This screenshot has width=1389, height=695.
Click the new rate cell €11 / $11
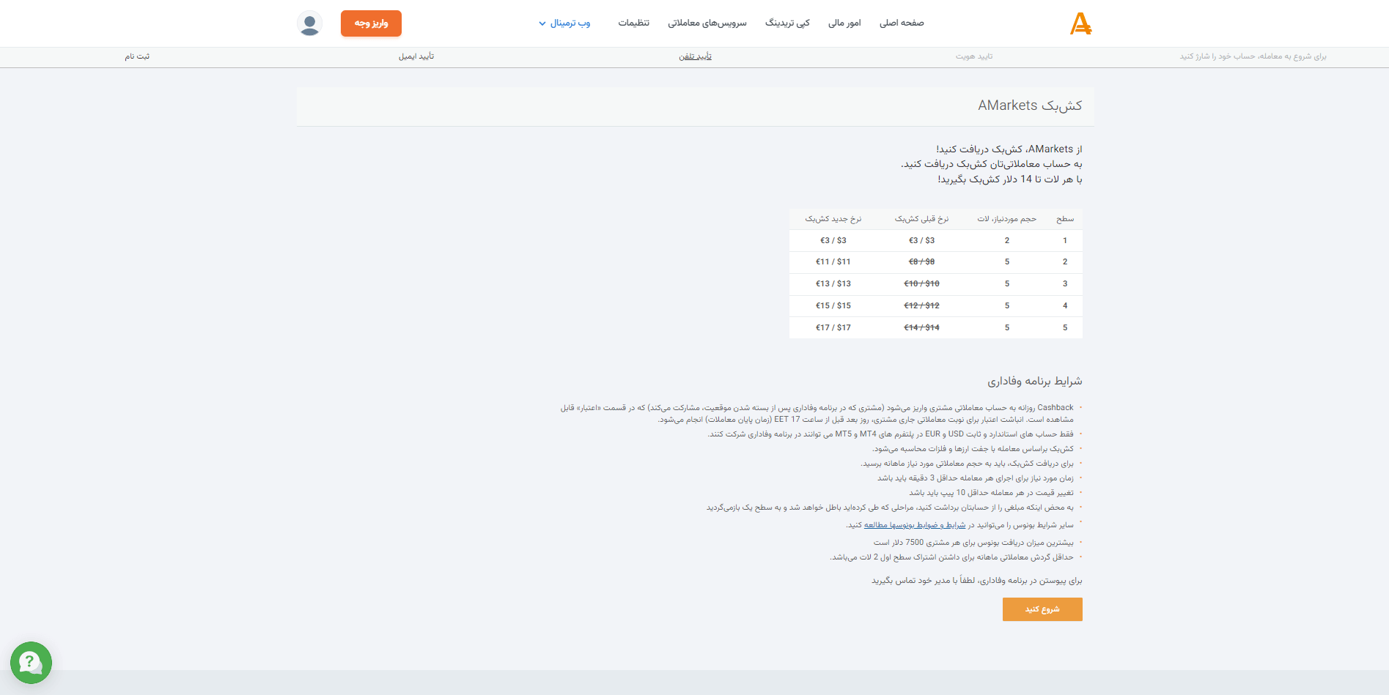[x=833, y=261]
